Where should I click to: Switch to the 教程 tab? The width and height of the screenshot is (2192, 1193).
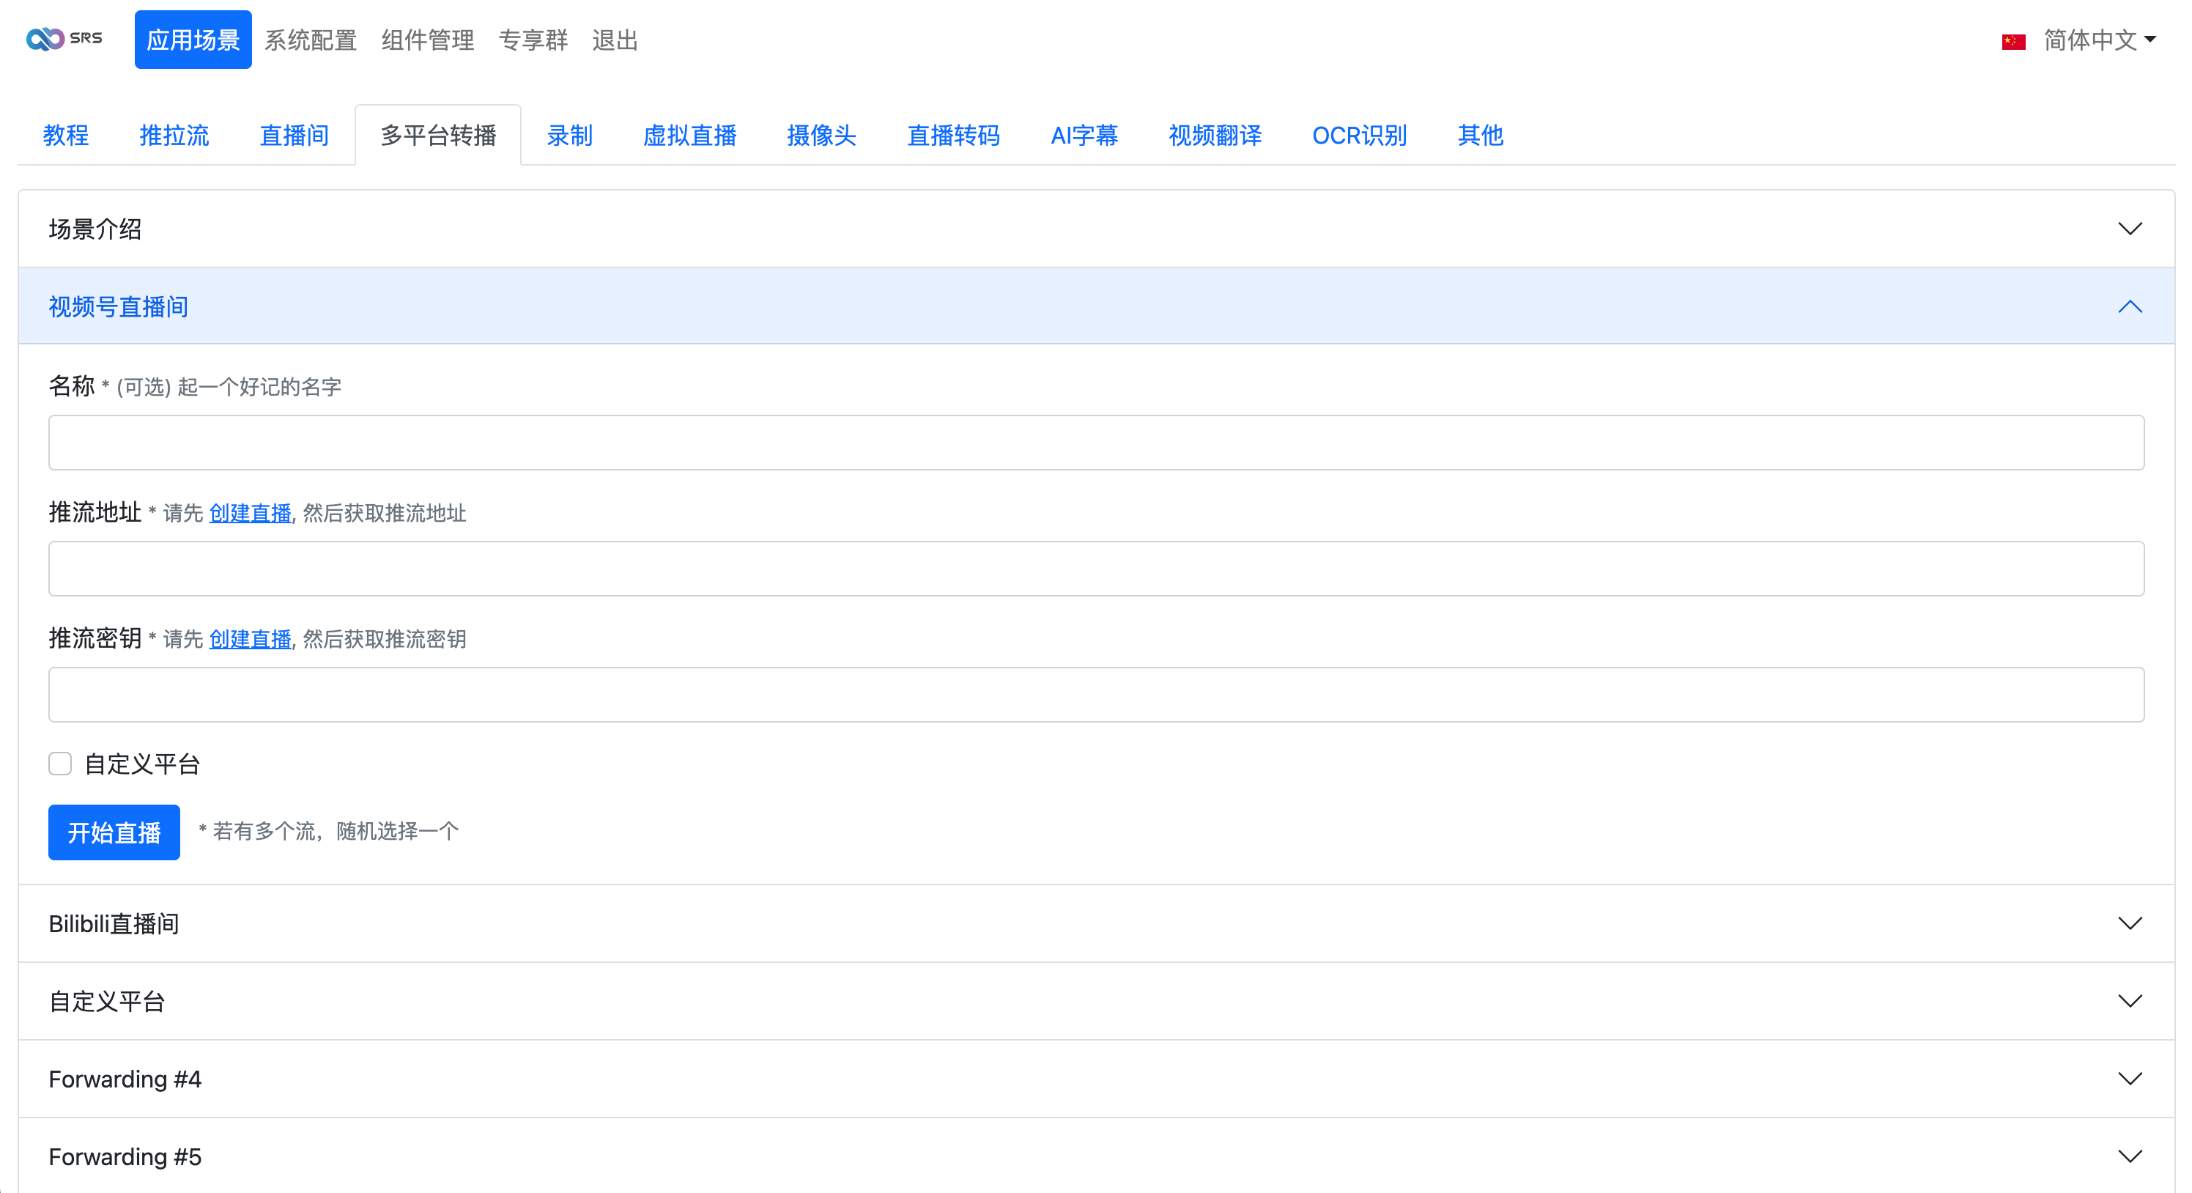click(65, 136)
